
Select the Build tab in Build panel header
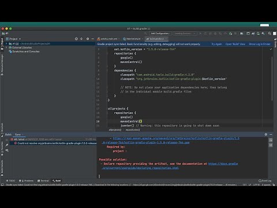[8, 135]
